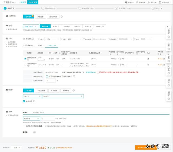The width and height of the screenshot is (173, 152).
Task: Select 随机分配 zone option
Action: coord(45,26)
